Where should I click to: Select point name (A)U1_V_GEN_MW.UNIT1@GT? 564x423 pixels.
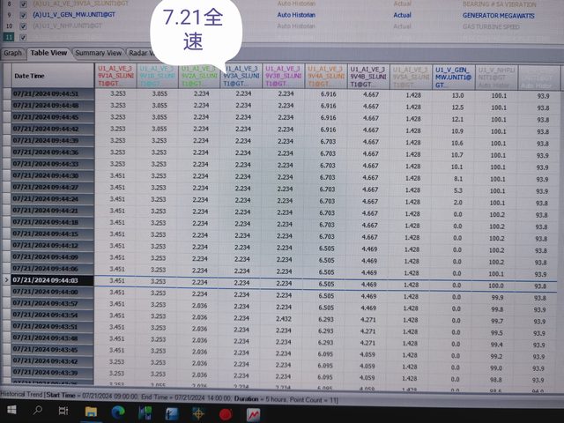(x=74, y=15)
